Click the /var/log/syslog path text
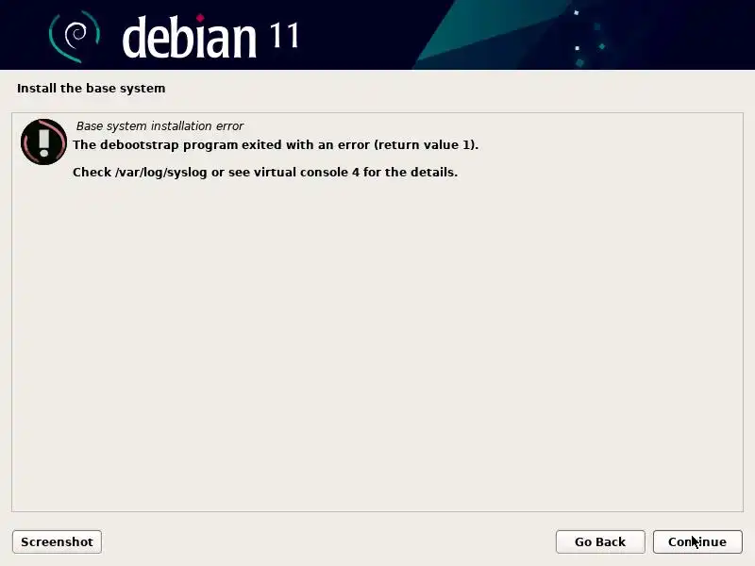Viewport: 755px width, 566px height. pos(160,173)
